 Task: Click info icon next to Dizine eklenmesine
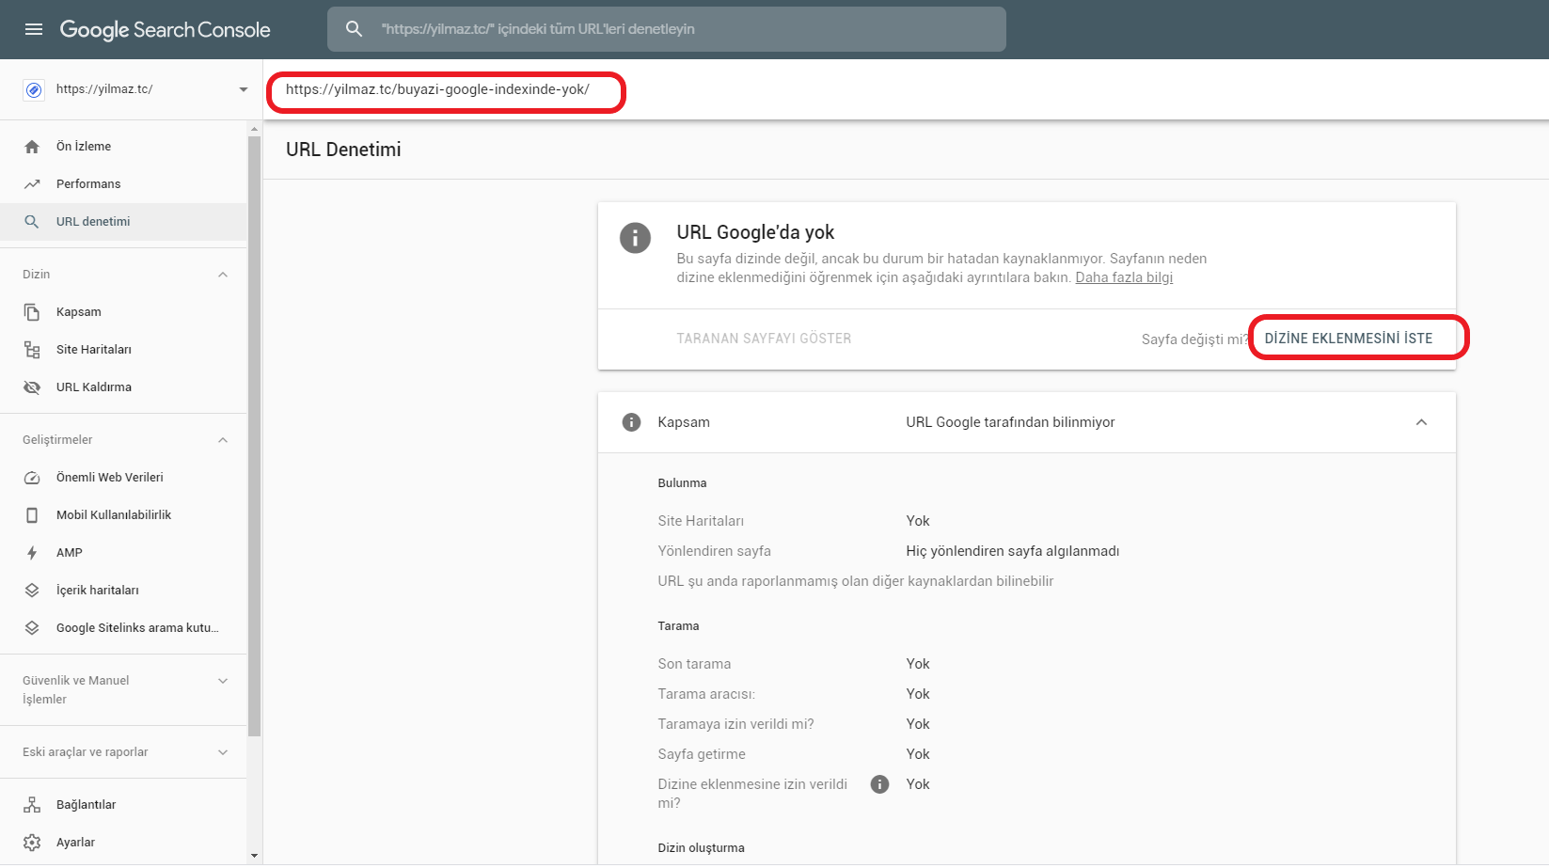(879, 784)
